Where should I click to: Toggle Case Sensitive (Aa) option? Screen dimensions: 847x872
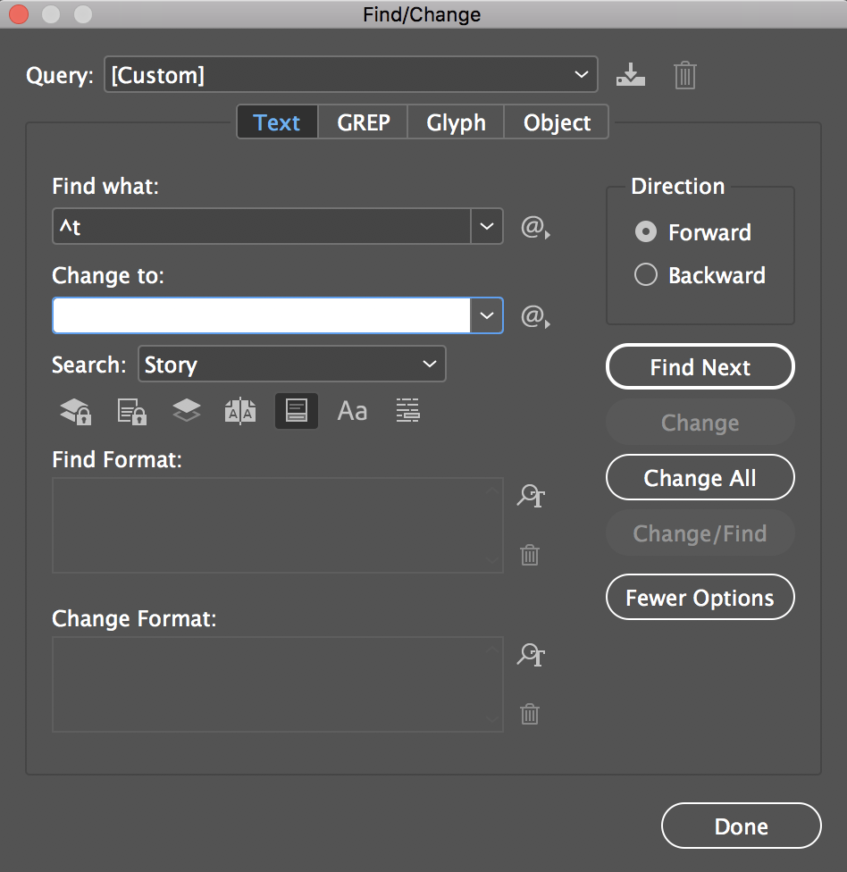click(352, 411)
